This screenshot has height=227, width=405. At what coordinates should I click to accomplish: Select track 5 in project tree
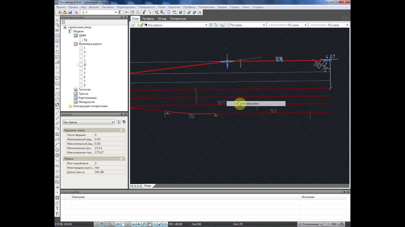[84, 73]
